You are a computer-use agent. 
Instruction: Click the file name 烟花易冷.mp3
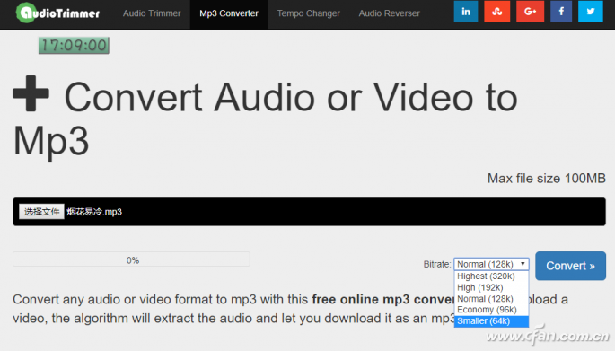[94, 212]
